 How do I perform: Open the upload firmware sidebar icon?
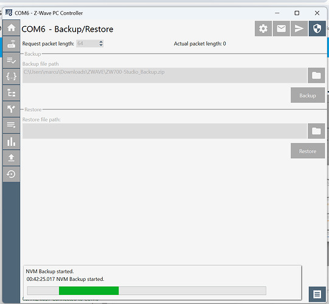pos(12,157)
